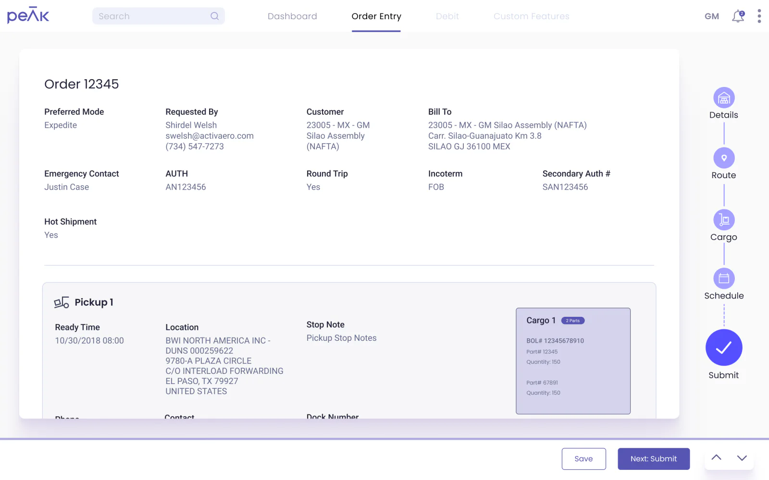The width and height of the screenshot is (769, 480).
Task: Click the Save button
Action: [x=583, y=459]
